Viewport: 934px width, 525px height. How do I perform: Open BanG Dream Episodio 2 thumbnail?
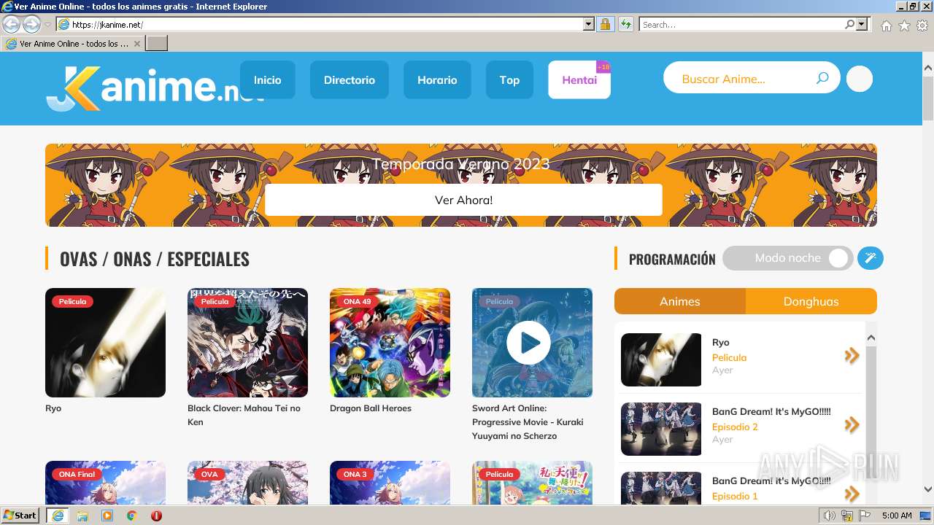click(x=661, y=429)
